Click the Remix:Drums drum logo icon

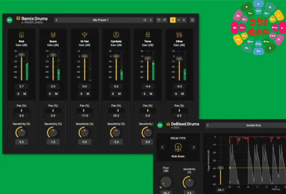coord(18,18)
